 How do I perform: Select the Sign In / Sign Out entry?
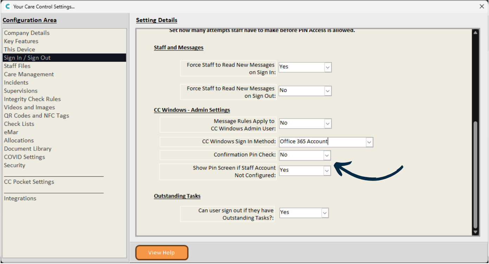point(64,58)
